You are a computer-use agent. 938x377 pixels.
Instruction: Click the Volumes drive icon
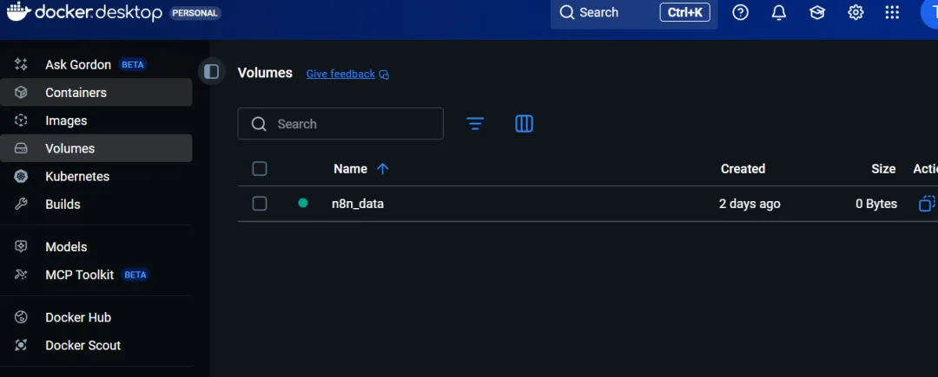coord(21,148)
